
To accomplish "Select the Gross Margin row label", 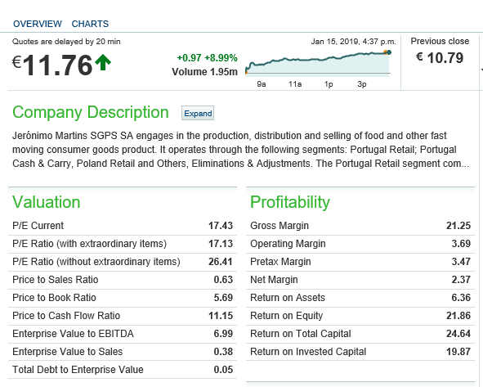I will tap(280, 226).
